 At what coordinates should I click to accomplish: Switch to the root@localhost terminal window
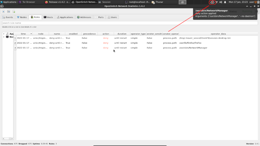[x=138, y=2]
